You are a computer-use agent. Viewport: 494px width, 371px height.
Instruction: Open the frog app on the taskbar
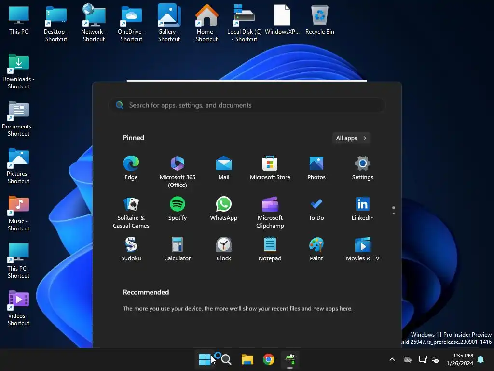coord(290,359)
